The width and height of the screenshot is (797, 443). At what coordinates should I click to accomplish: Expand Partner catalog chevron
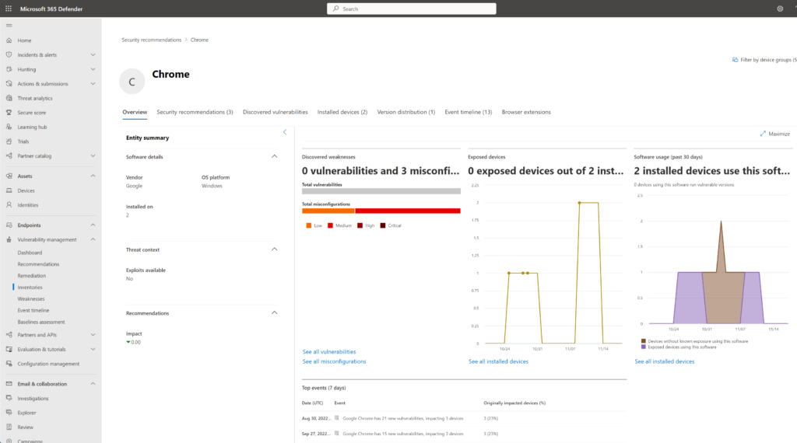(93, 155)
